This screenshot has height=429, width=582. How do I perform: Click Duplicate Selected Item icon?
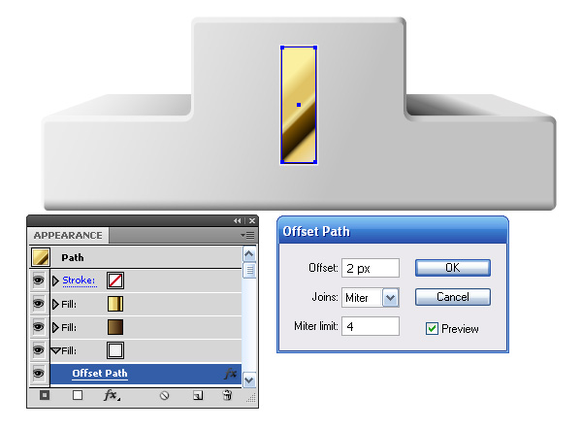198,396
